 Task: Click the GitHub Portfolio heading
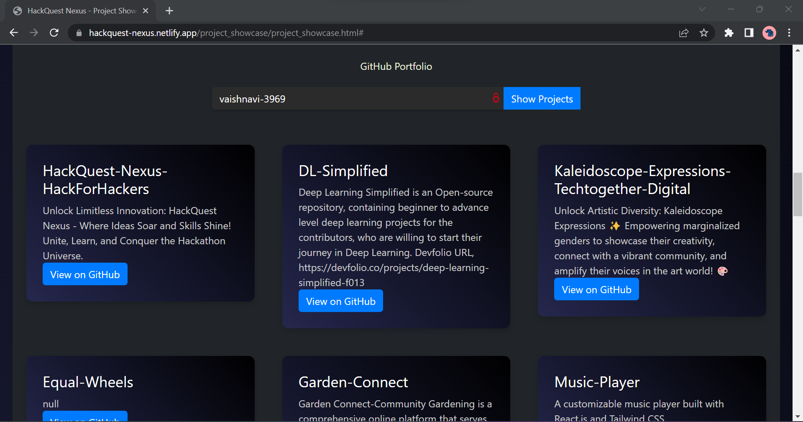coord(396,66)
